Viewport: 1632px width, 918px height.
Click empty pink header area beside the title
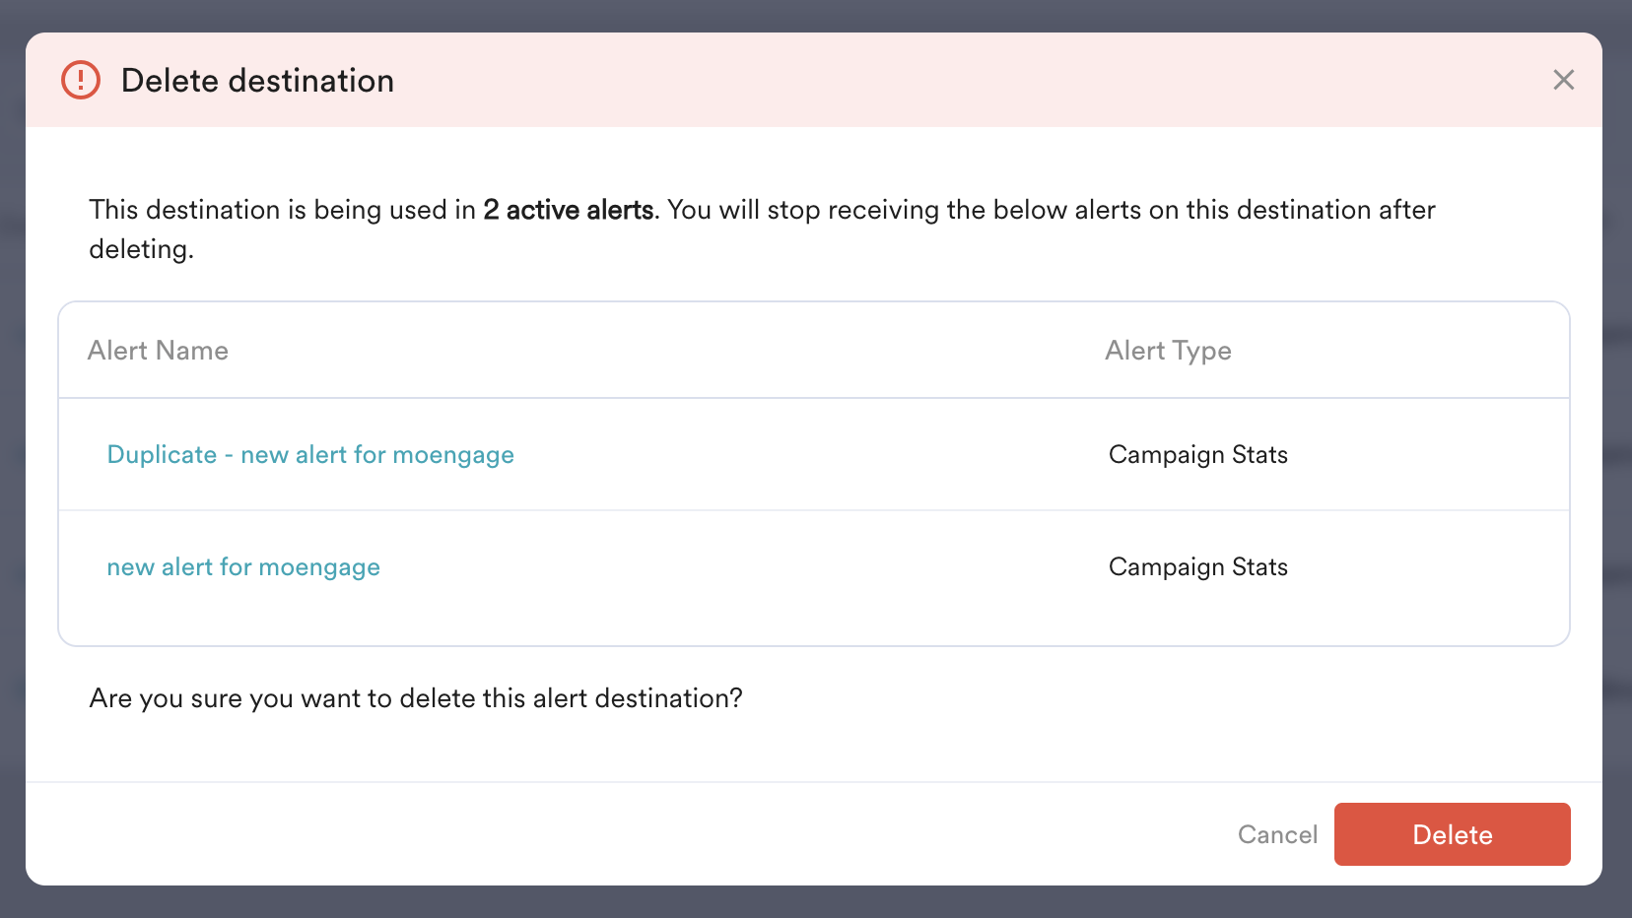click(x=887, y=80)
